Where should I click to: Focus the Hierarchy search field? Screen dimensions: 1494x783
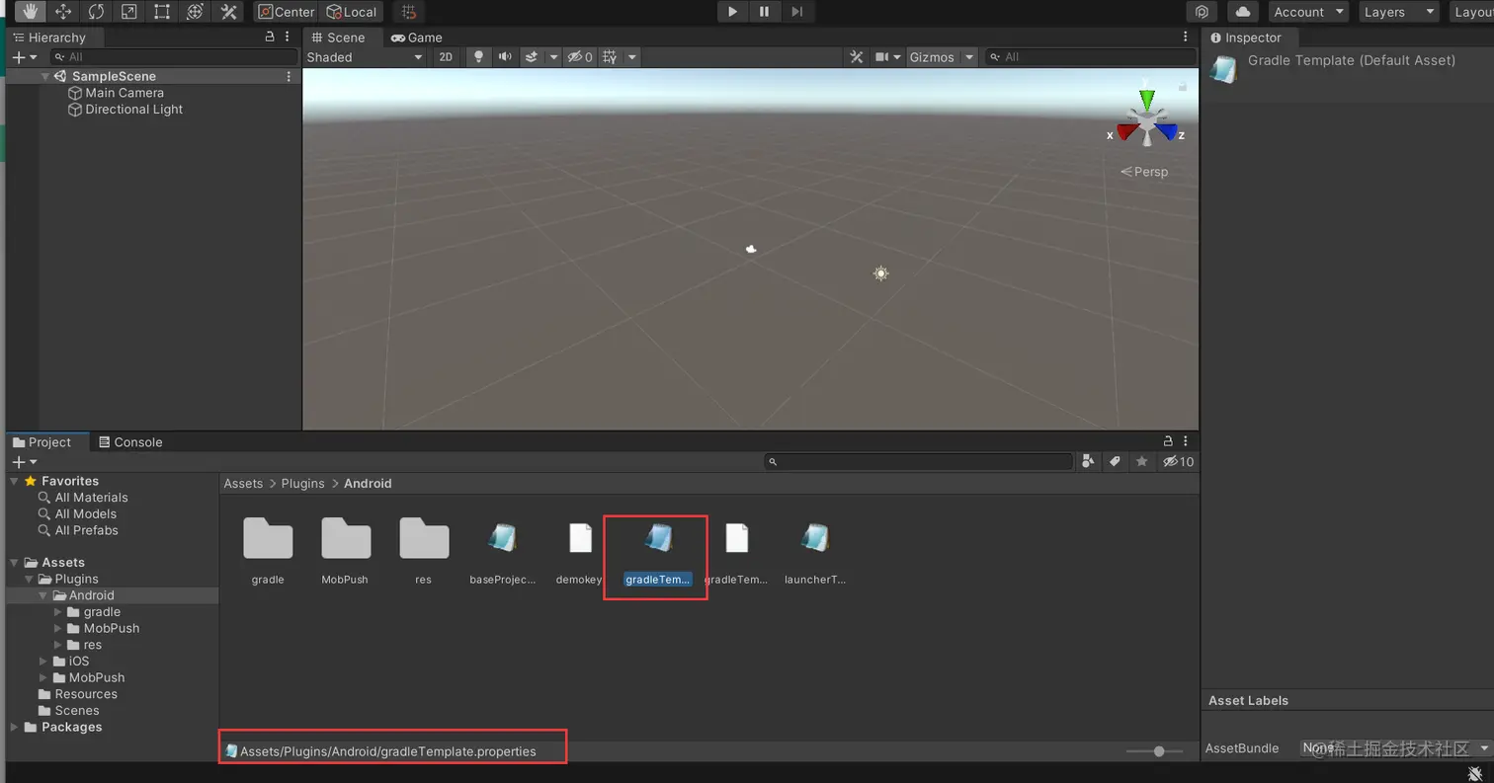[172, 57]
